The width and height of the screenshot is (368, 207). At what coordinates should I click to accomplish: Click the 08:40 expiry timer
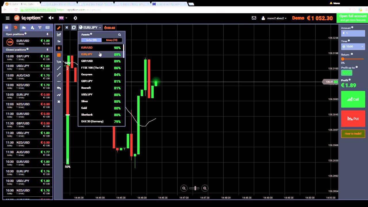[x=110, y=28]
